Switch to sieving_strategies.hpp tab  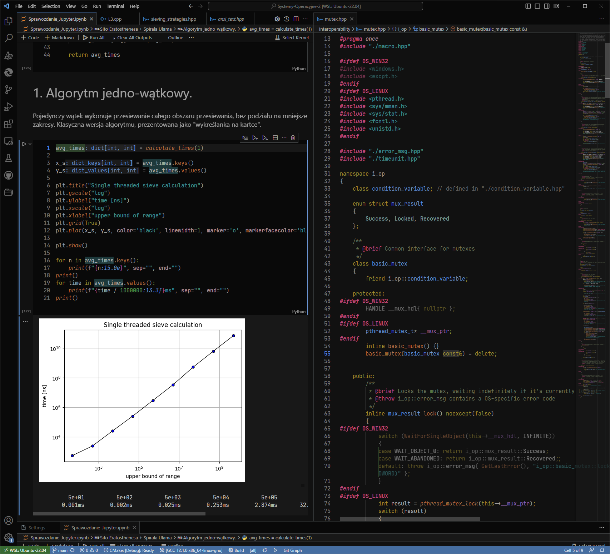174,19
